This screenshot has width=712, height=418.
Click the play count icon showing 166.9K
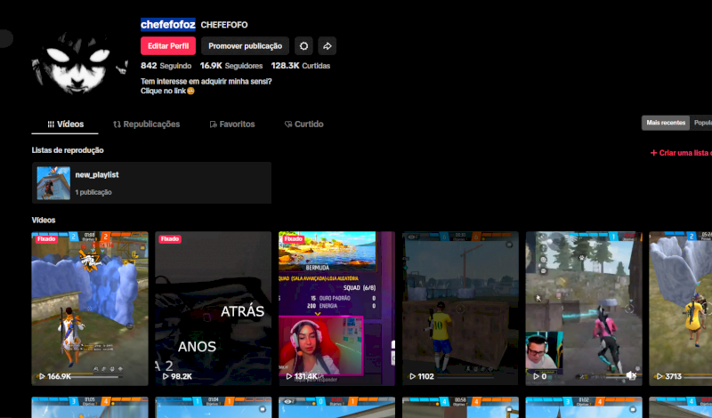(x=41, y=376)
